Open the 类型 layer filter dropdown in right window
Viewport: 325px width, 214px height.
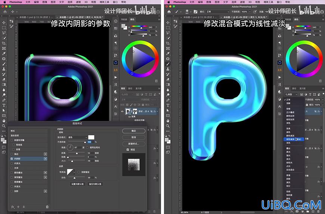click(291, 94)
